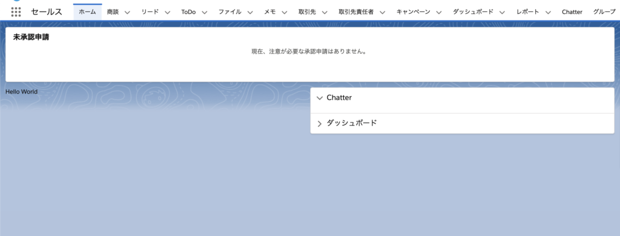620x236 pixels.
Task: Open the レポート dropdown chevron
Action: point(548,12)
